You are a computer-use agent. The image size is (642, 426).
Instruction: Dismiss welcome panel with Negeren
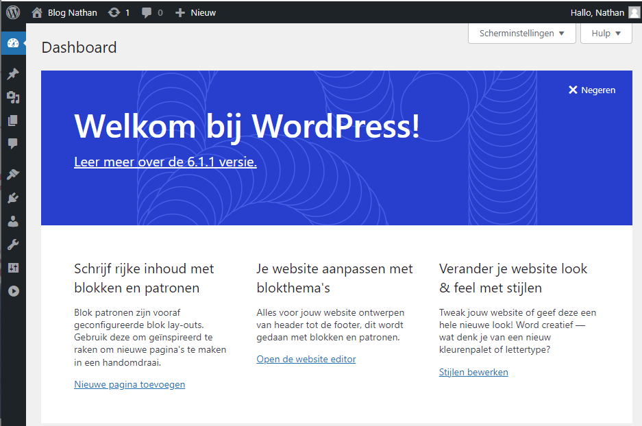point(592,90)
